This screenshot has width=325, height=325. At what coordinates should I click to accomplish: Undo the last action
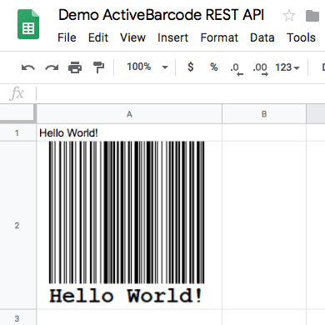pyautogui.click(x=28, y=67)
